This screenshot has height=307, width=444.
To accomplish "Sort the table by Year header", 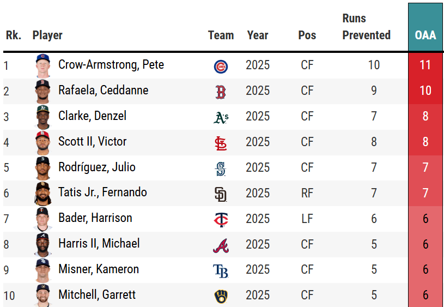I will point(257,35).
